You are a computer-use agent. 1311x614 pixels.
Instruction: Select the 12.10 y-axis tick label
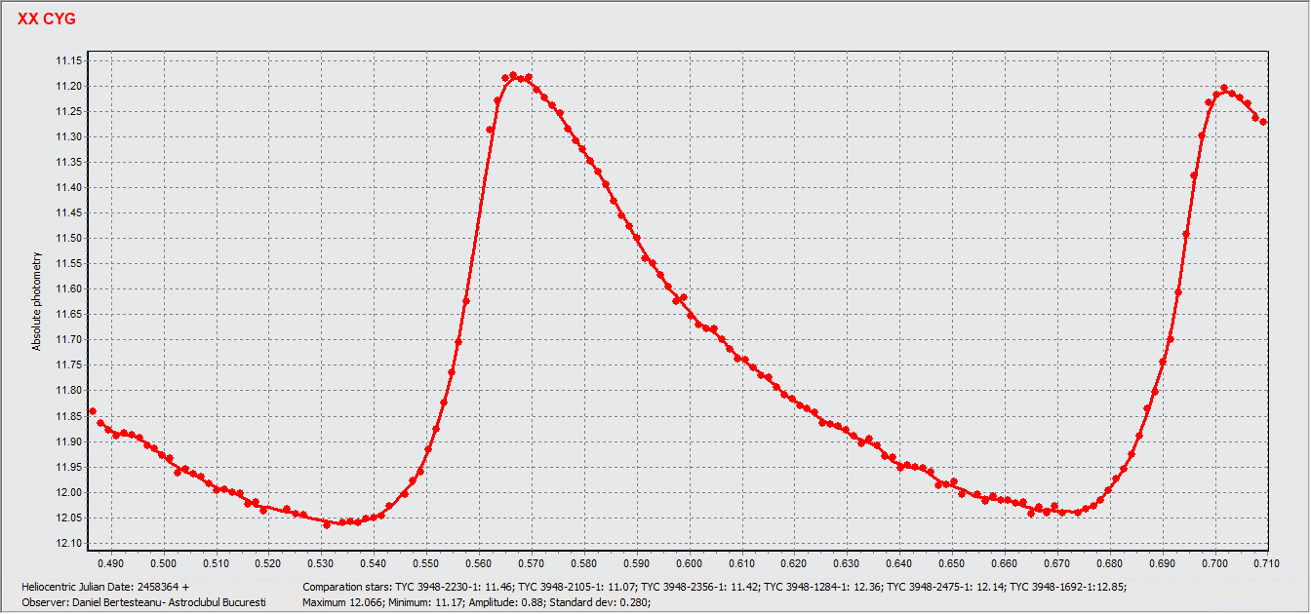click(69, 543)
